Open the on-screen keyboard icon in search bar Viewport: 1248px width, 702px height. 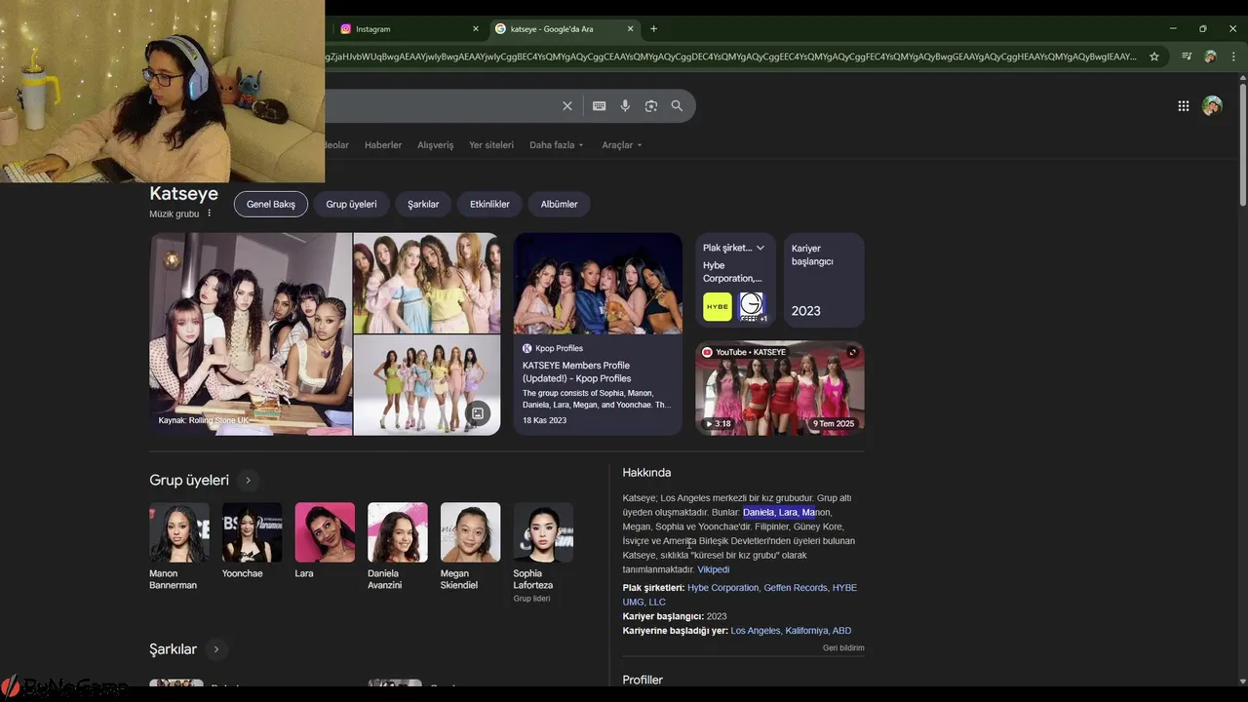[599, 106]
